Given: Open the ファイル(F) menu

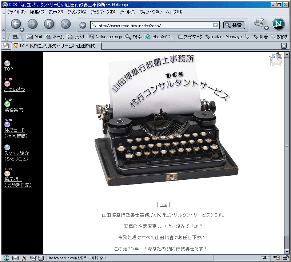Looking at the screenshot, I should point(16,12).
